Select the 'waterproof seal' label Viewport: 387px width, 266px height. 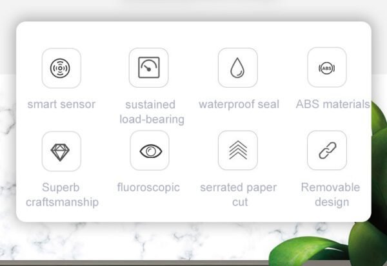tap(239, 104)
